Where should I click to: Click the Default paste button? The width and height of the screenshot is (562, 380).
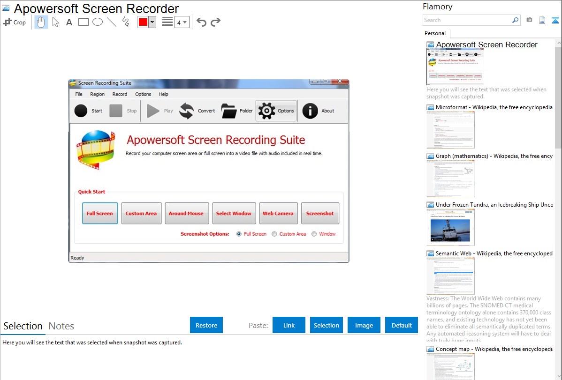pyautogui.click(x=402, y=325)
